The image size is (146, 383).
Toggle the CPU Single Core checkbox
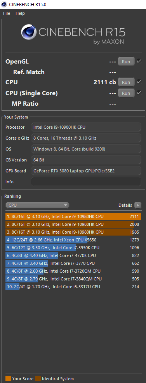click(139, 92)
